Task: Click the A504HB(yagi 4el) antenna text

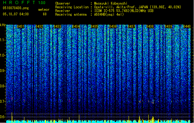Action: (109, 14)
